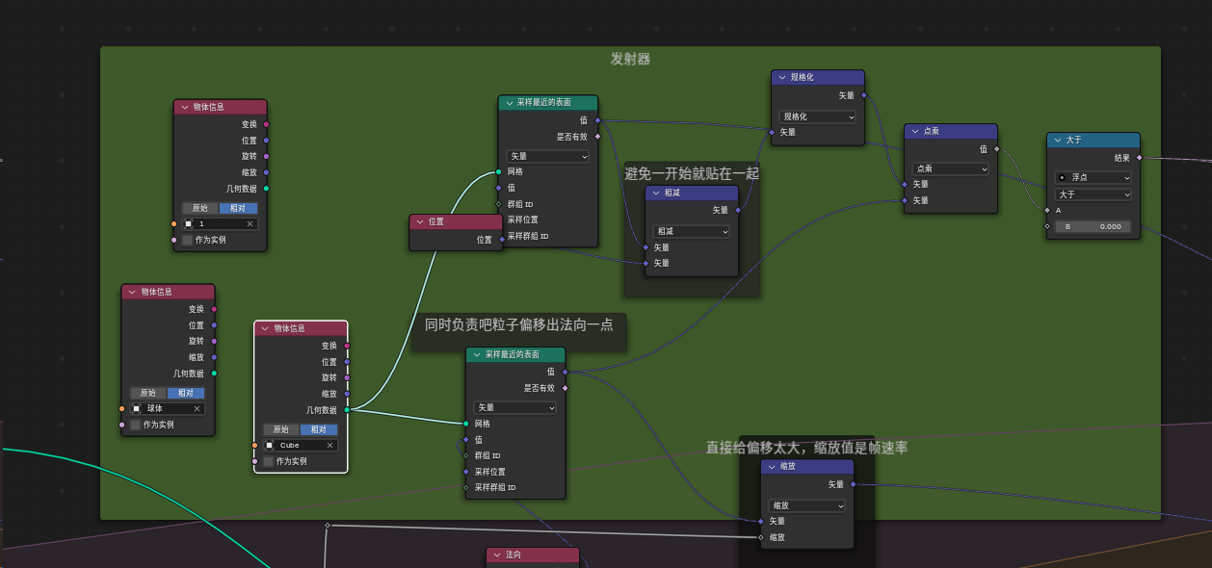Open the 规格化 operation dropdown
Screen dimensions: 1212x568
(x=818, y=116)
